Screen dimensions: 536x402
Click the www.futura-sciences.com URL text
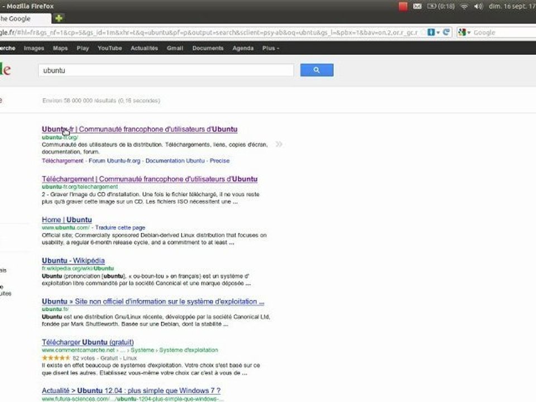point(133,399)
